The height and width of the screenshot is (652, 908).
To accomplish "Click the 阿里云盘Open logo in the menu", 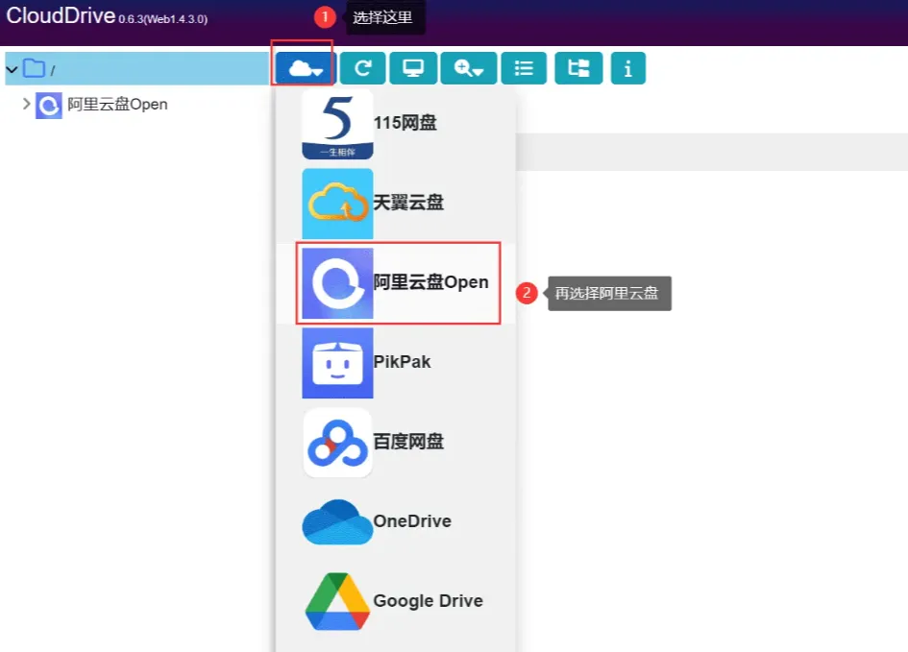I will click(337, 283).
